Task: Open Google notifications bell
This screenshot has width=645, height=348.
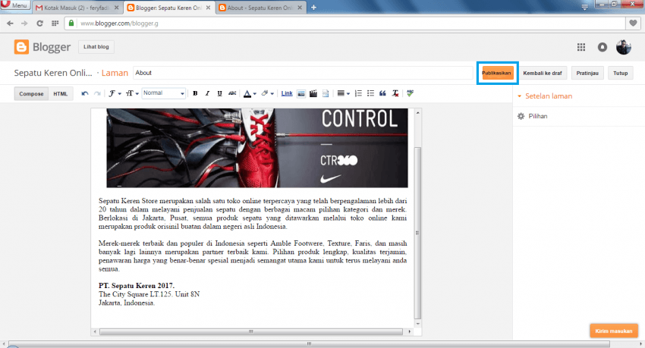Action: (603, 47)
